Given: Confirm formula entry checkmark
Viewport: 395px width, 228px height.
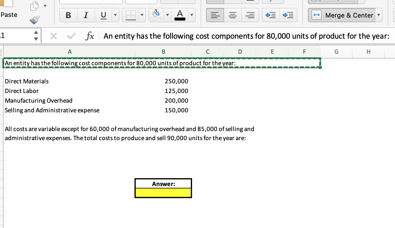Looking at the screenshot, I should click(72, 36).
